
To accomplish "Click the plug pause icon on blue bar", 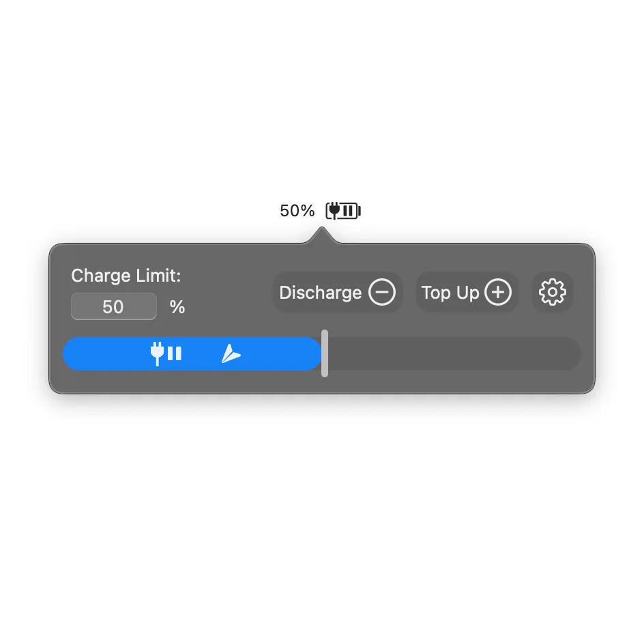I will click(166, 353).
